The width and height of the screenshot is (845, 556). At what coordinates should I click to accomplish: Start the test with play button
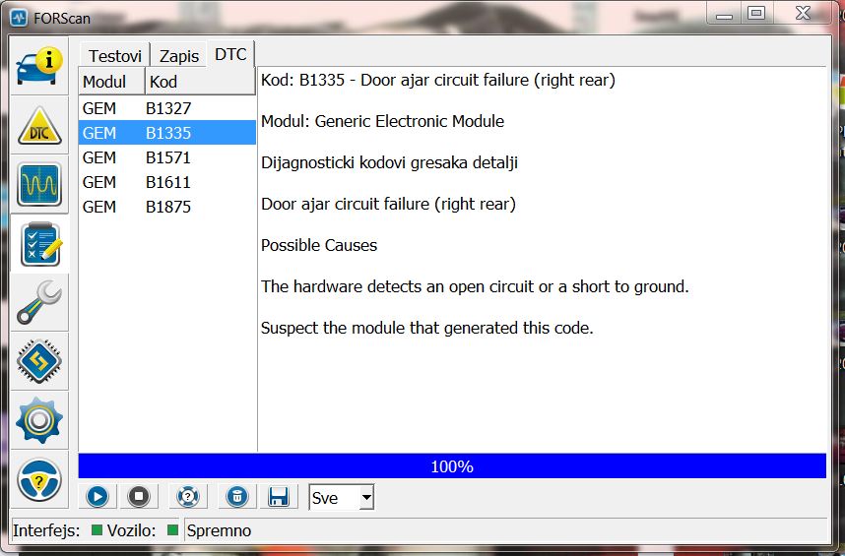[x=97, y=496]
